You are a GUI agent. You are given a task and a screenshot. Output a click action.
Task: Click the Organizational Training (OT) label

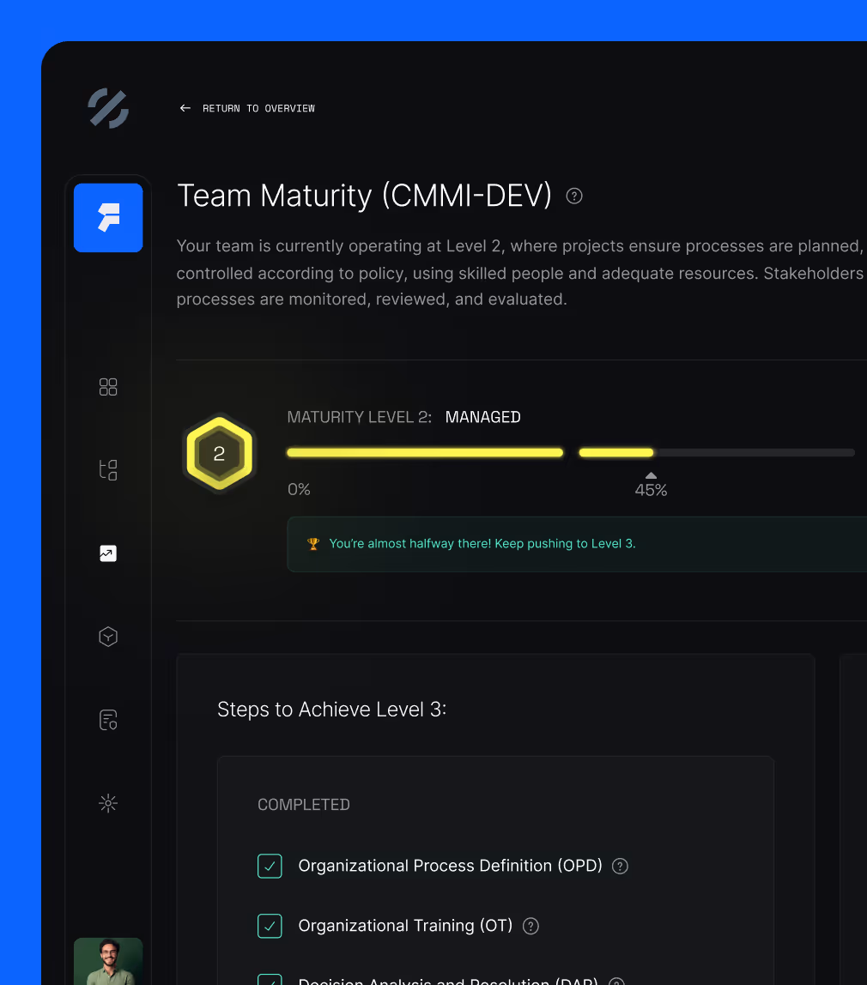tap(405, 926)
